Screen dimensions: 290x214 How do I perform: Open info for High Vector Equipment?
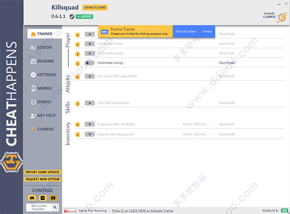pos(78,135)
